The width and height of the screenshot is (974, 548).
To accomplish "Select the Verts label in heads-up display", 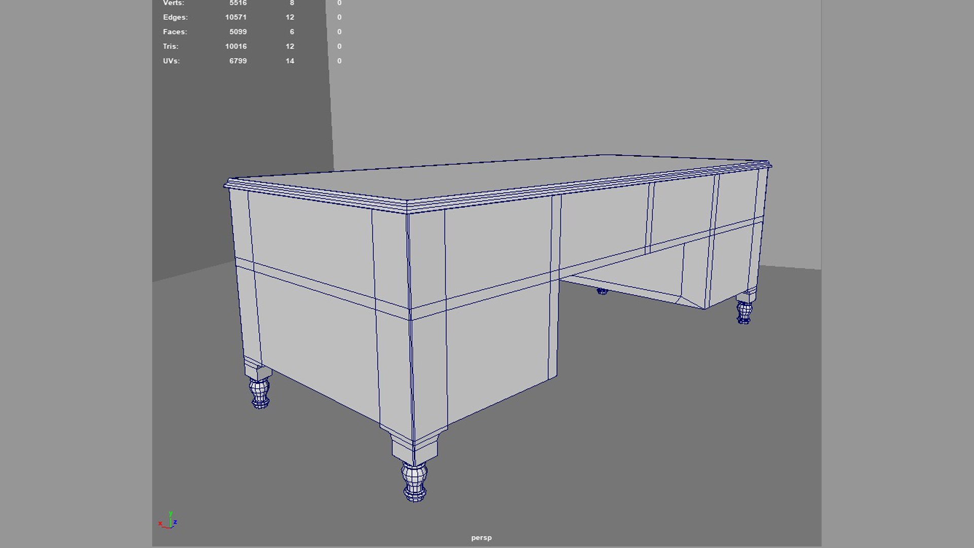I will pyautogui.click(x=173, y=3).
